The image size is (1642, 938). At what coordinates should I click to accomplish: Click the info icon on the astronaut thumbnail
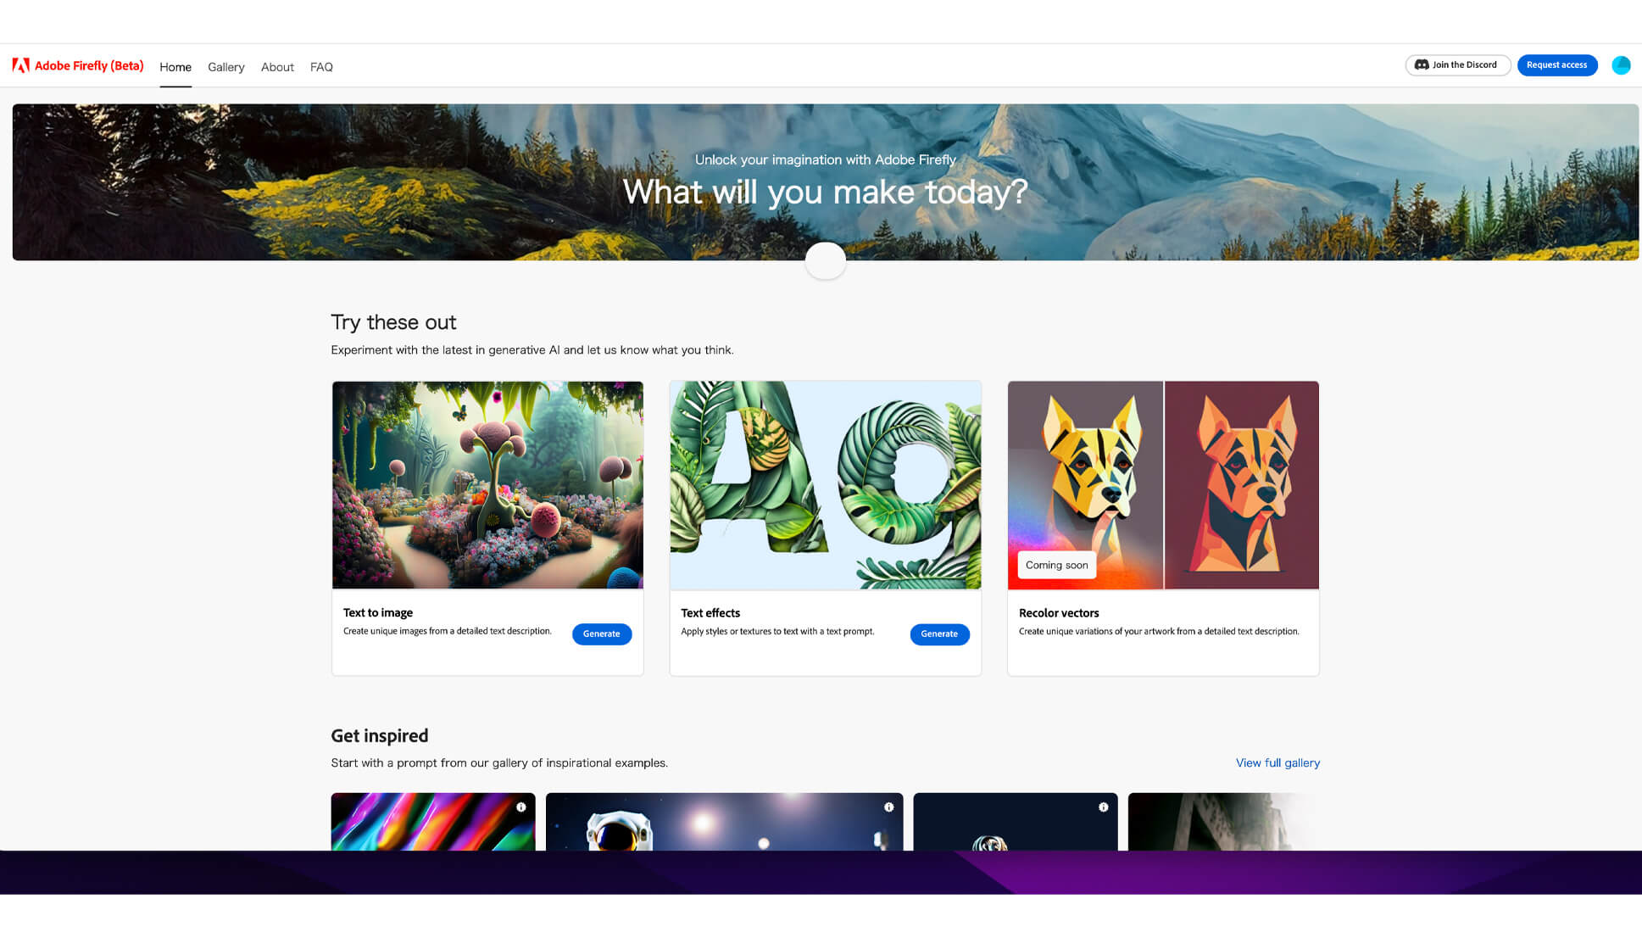tap(888, 808)
